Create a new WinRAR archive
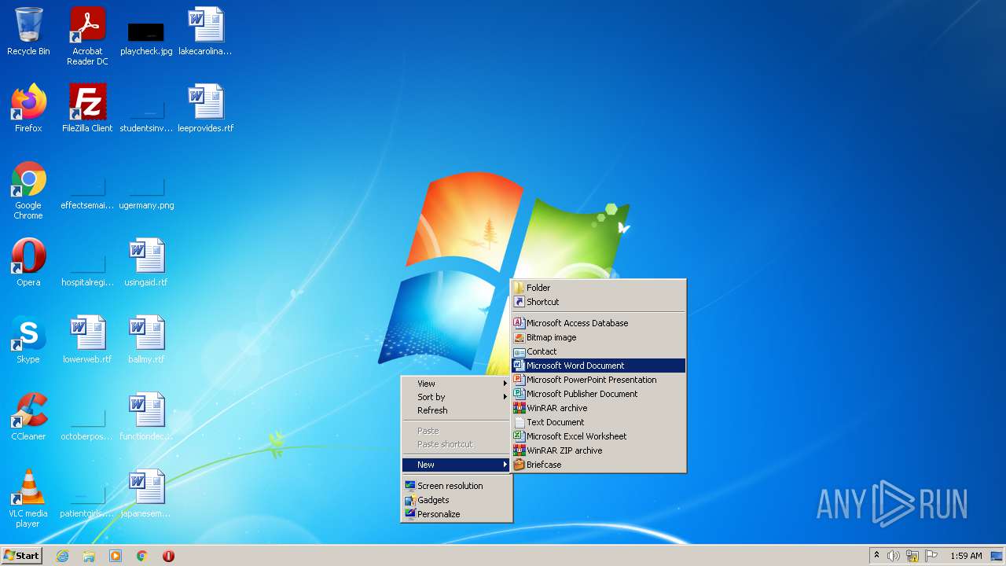The width and height of the screenshot is (1006, 566). (x=599, y=408)
